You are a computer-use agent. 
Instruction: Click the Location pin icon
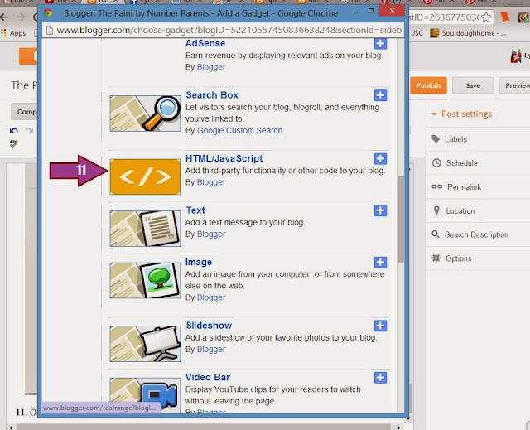pos(436,210)
